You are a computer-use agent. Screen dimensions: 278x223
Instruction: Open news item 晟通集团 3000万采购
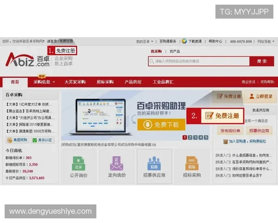30,131
